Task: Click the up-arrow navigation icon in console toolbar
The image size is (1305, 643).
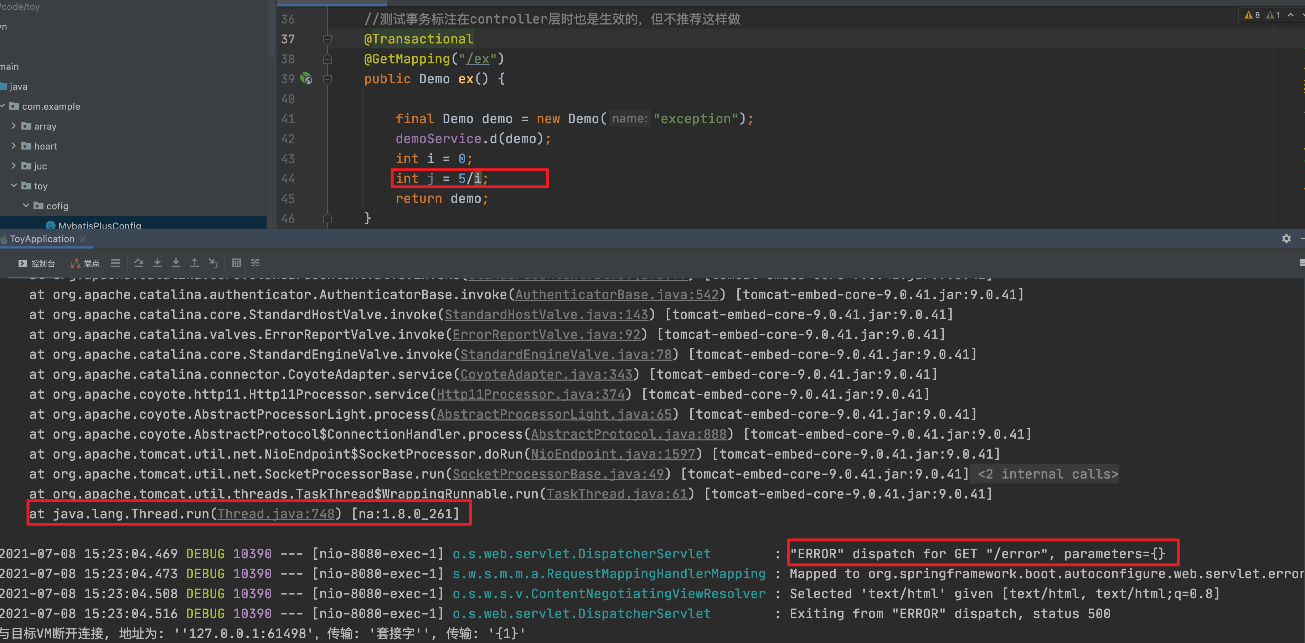Action: [195, 263]
